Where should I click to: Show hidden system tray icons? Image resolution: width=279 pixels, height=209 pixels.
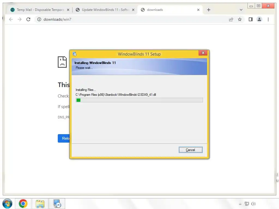(x=240, y=204)
